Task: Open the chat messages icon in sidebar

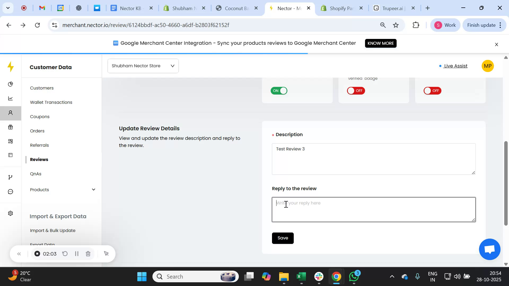Action: [x=11, y=191]
